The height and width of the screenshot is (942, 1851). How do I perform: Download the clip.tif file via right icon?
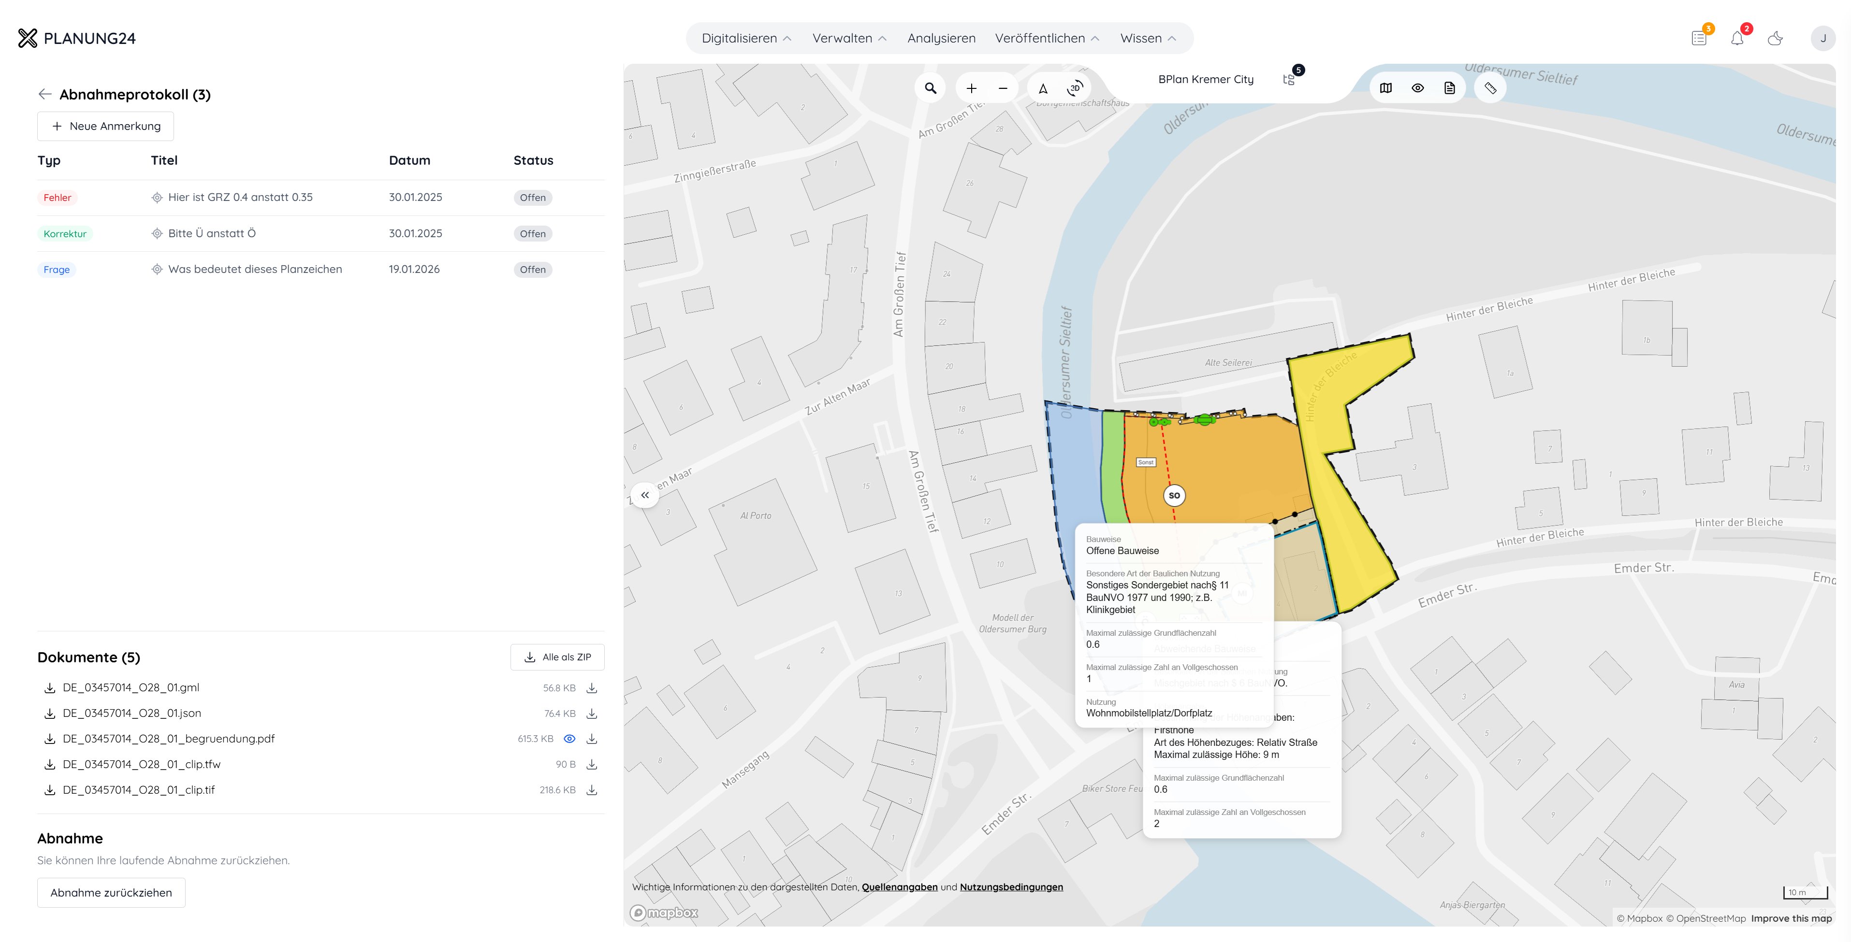[592, 790]
